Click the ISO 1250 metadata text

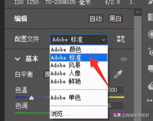(26, 2)
